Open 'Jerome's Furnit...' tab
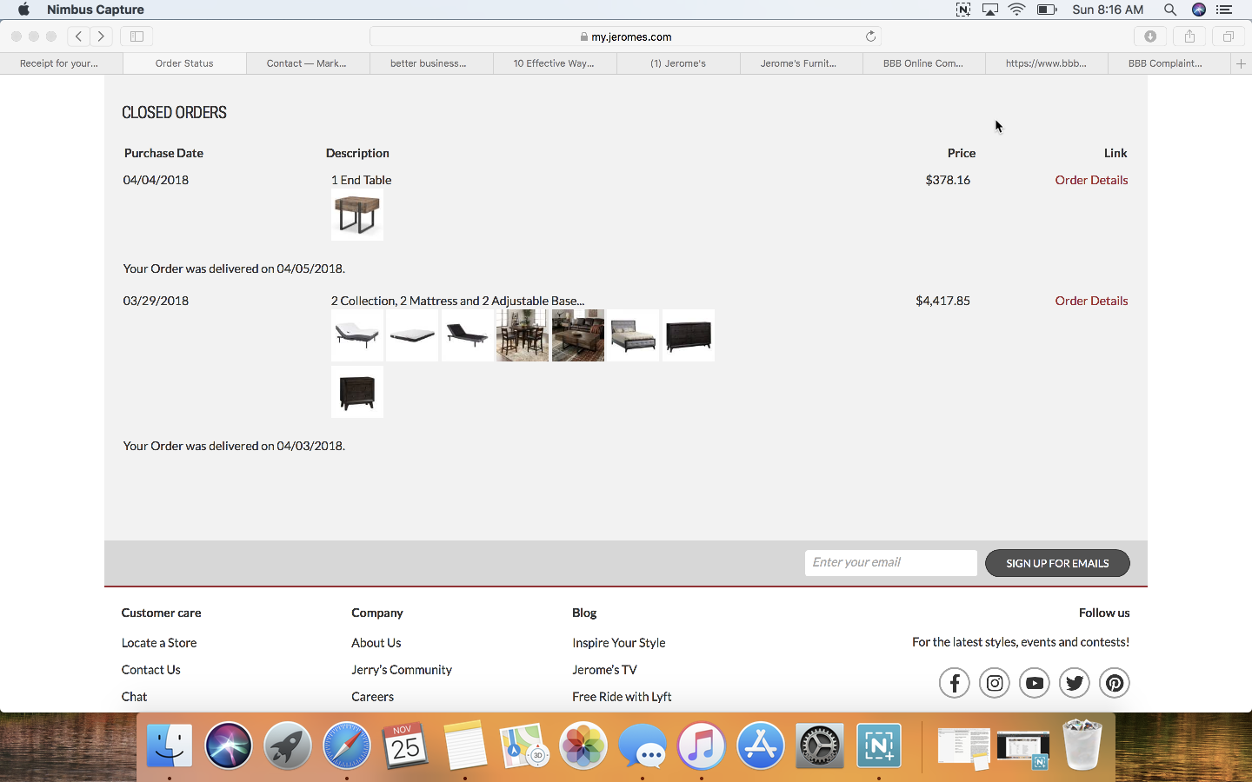 [801, 63]
